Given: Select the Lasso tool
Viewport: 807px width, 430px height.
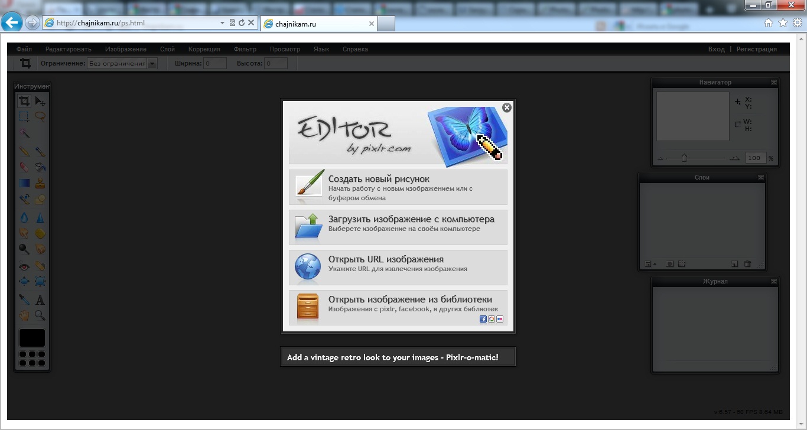Looking at the screenshot, I should 40,117.
